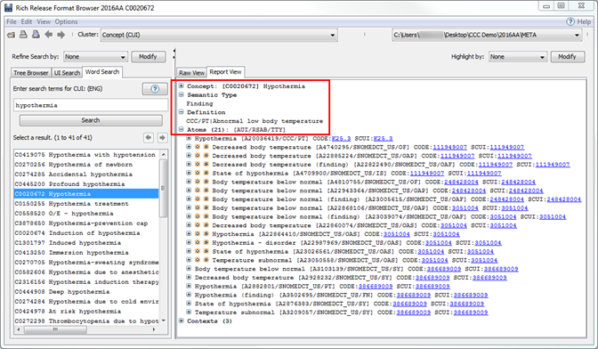Collapse the Atoms (21) section
The height and width of the screenshot is (349, 598).
(x=182, y=130)
